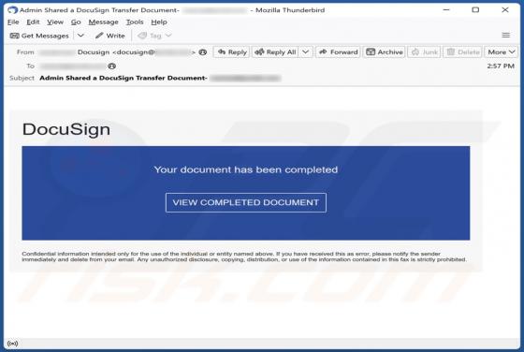The width and height of the screenshot is (524, 352).
Task: Click the connection status icon in status bar
Action: pyautogui.click(x=12, y=344)
